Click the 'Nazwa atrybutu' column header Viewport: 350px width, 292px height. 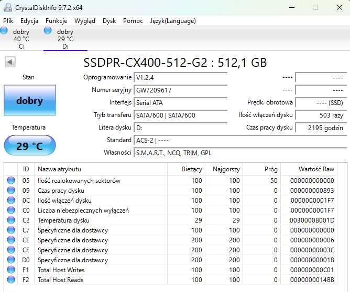101,169
